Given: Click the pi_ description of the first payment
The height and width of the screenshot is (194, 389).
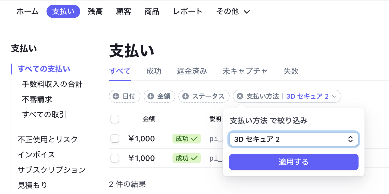Looking at the screenshot, I should 216,139.
